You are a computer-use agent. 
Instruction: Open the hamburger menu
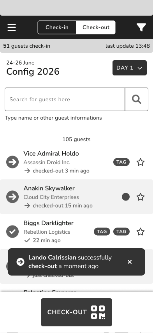12,27
